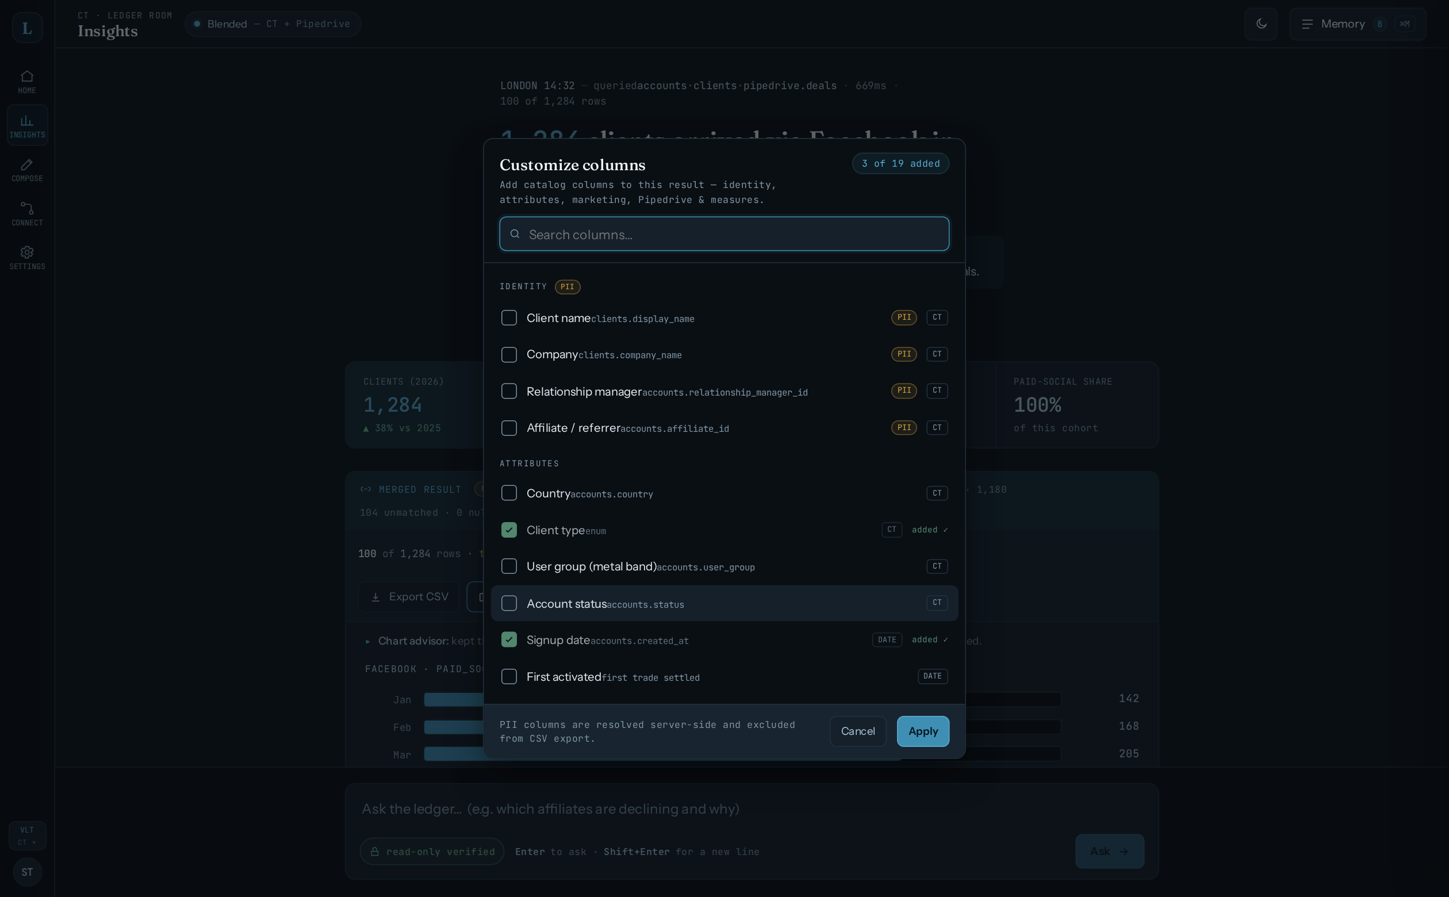Click the 'accounts.status' column path text
1449x897 pixels.
point(645,604)
